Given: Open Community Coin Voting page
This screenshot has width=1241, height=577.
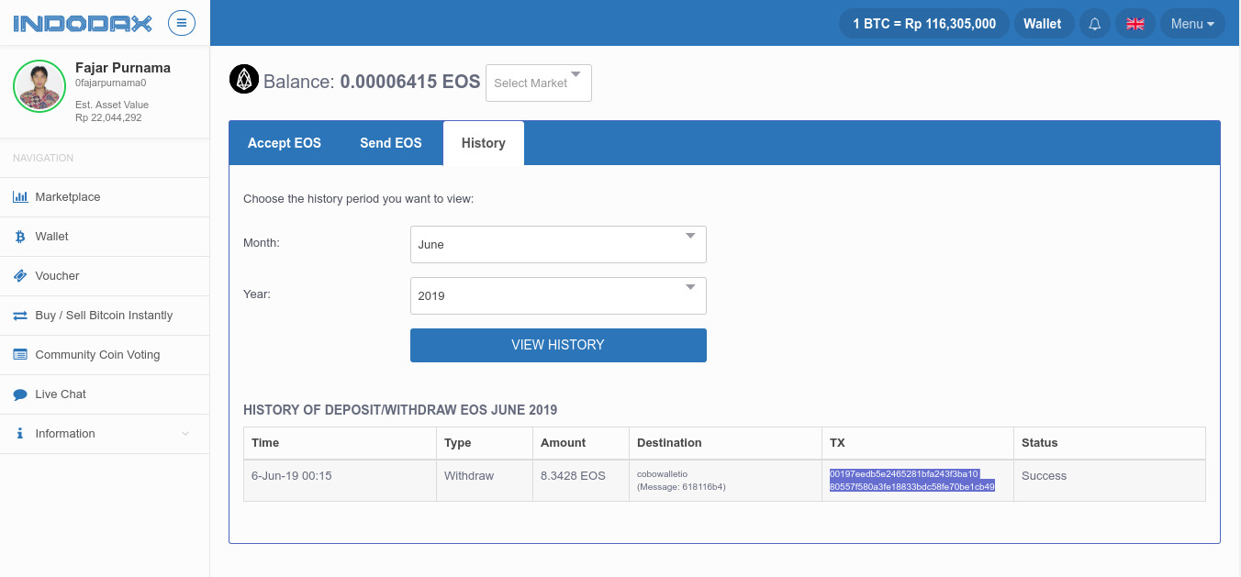Looking at the screenshot, I should pos(105,355).
